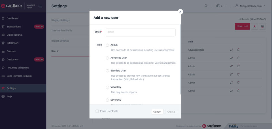Expand the test@cardknox.com account dropdown
This screenshot has height=129, width=272.
[264, 6]
